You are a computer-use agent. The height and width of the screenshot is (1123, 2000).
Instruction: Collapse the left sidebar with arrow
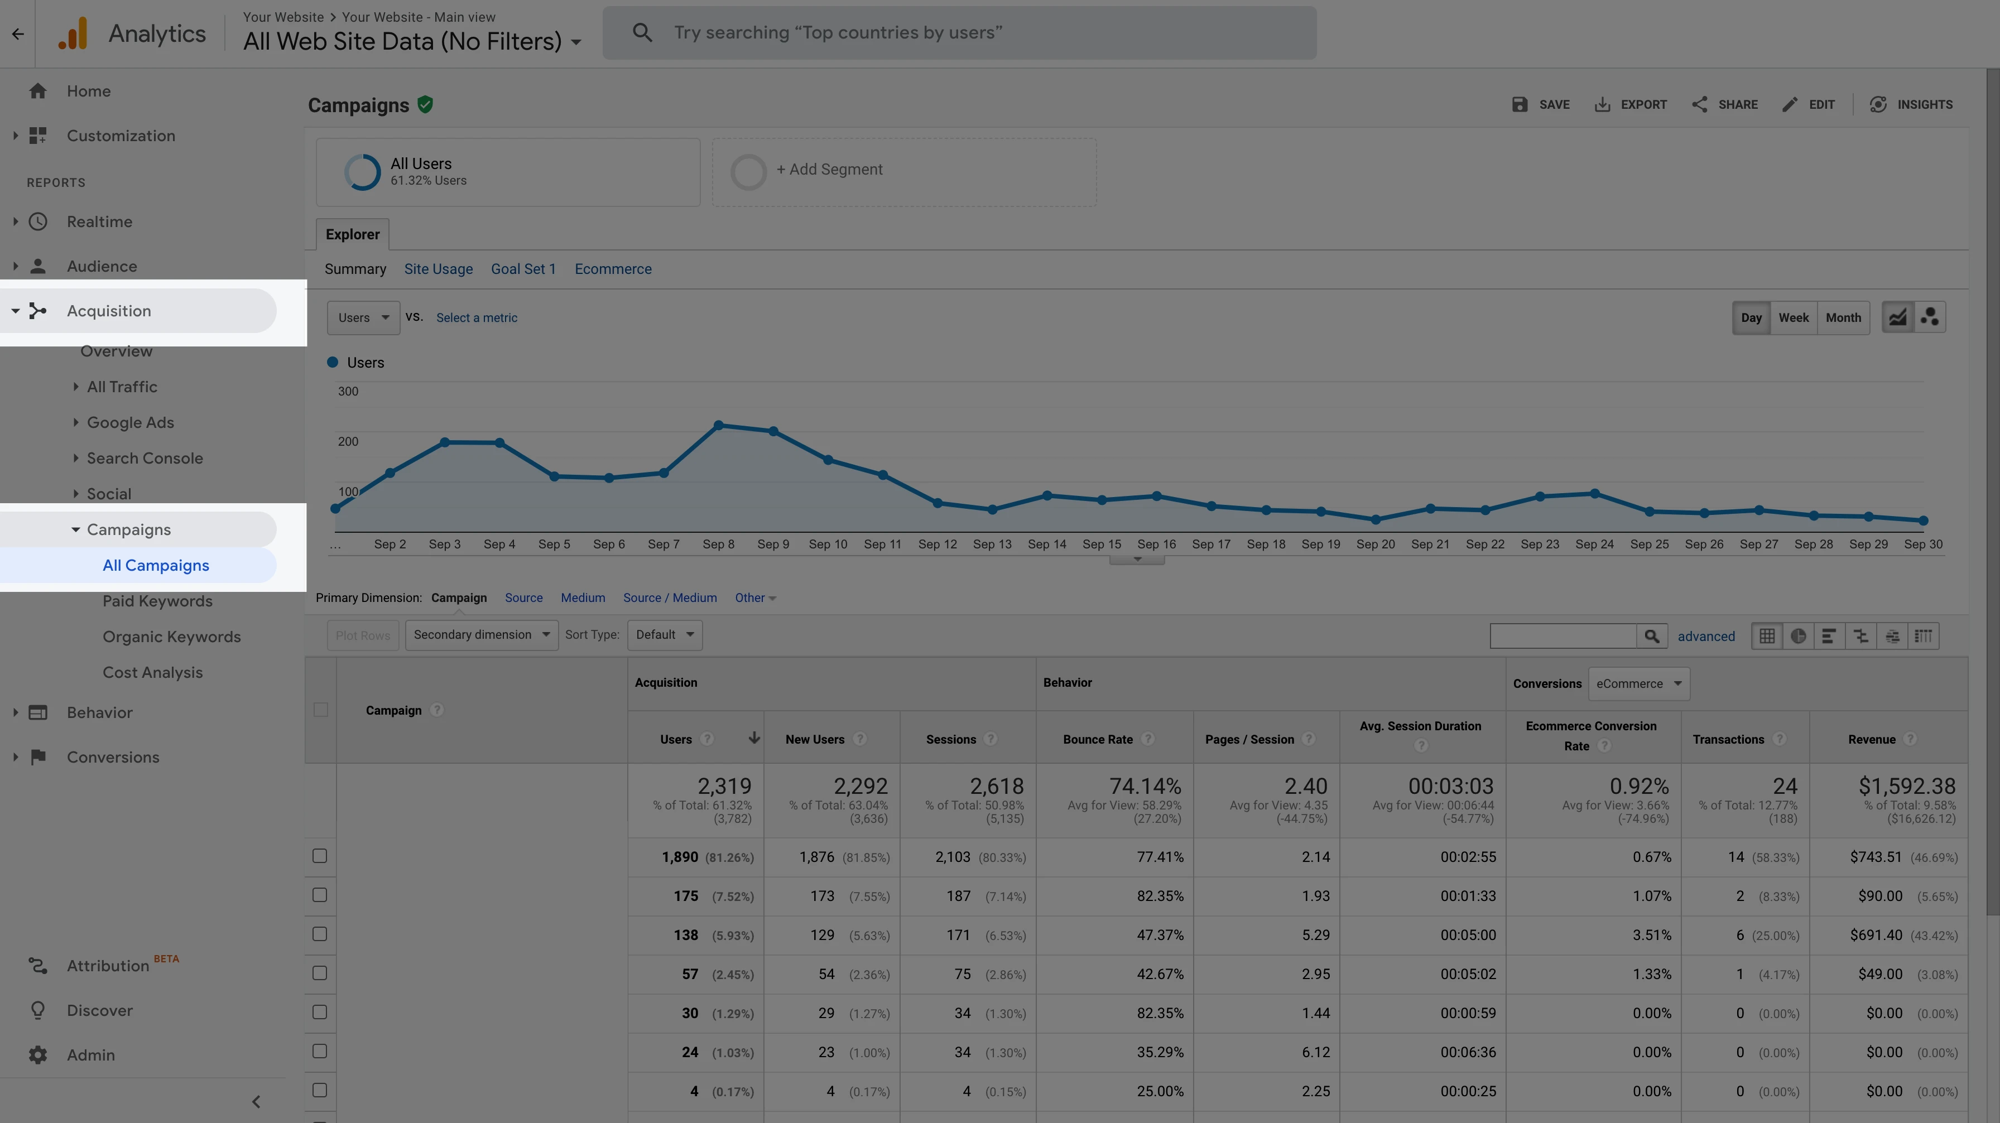coord(256,1101)
